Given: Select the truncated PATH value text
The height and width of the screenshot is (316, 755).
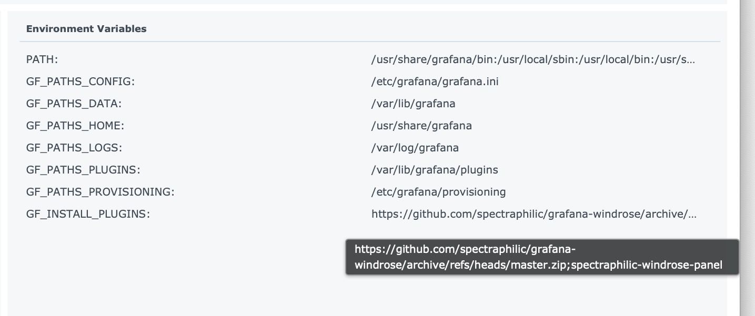Looking at the screenshot, I should tap(533, 60).
